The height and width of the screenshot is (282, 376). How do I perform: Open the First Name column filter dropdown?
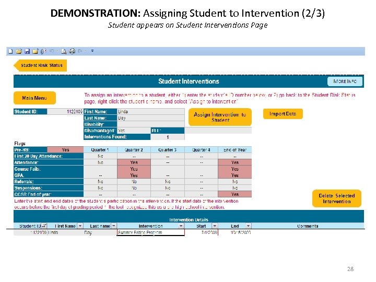(80, 226)
